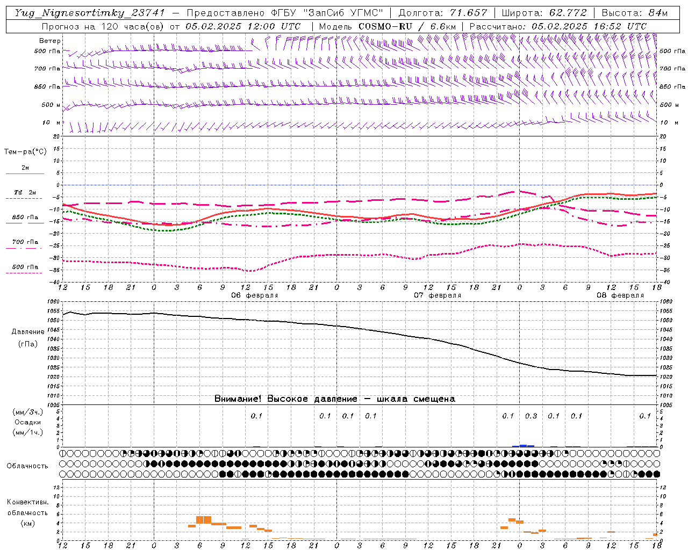The height and width of the screenshot is (550, 688).
Task: Click the dotted pink line sample under 500 гПа legend
Action: tap(24, 273)
